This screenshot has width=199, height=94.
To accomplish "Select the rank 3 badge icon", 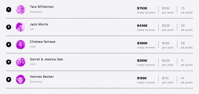I will click(x=9, y=45).
